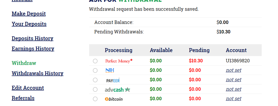The image size is (278, 106).
Task: Choose the Bitcoin radio button
Action: tap(95, 99)
